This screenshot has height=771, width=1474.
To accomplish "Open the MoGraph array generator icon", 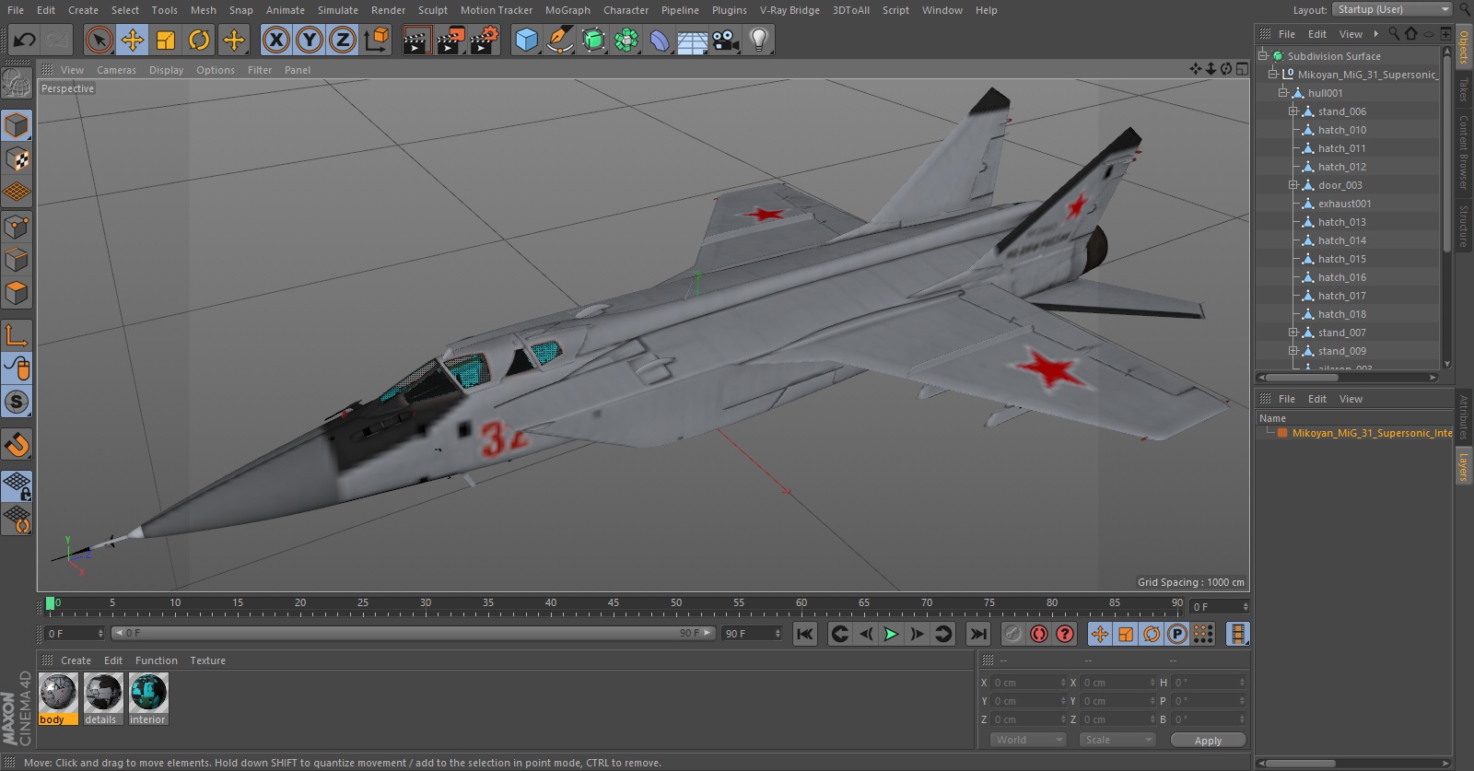I will tap(626, 40).
